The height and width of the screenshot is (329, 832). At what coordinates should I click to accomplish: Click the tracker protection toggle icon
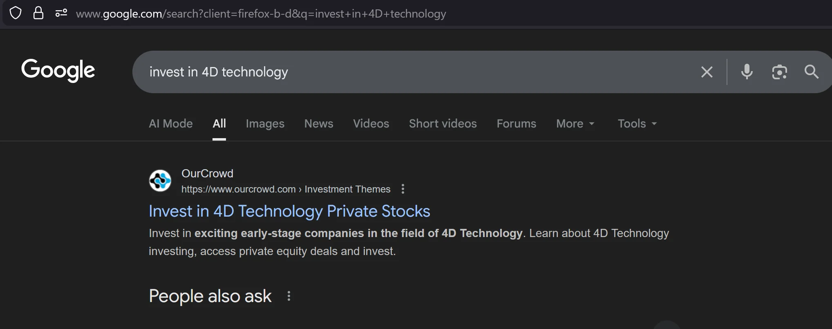(61, 13)
